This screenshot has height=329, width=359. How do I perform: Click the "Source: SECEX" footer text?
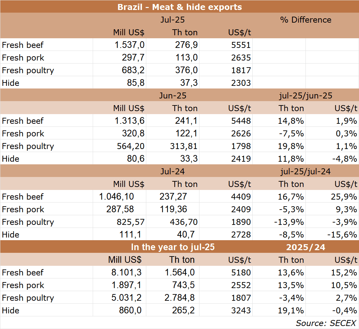(326, 323)
